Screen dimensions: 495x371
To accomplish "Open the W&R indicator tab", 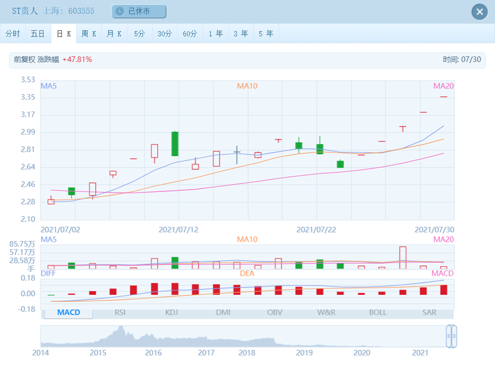I will pyautogui.click(x=327, y=313).
